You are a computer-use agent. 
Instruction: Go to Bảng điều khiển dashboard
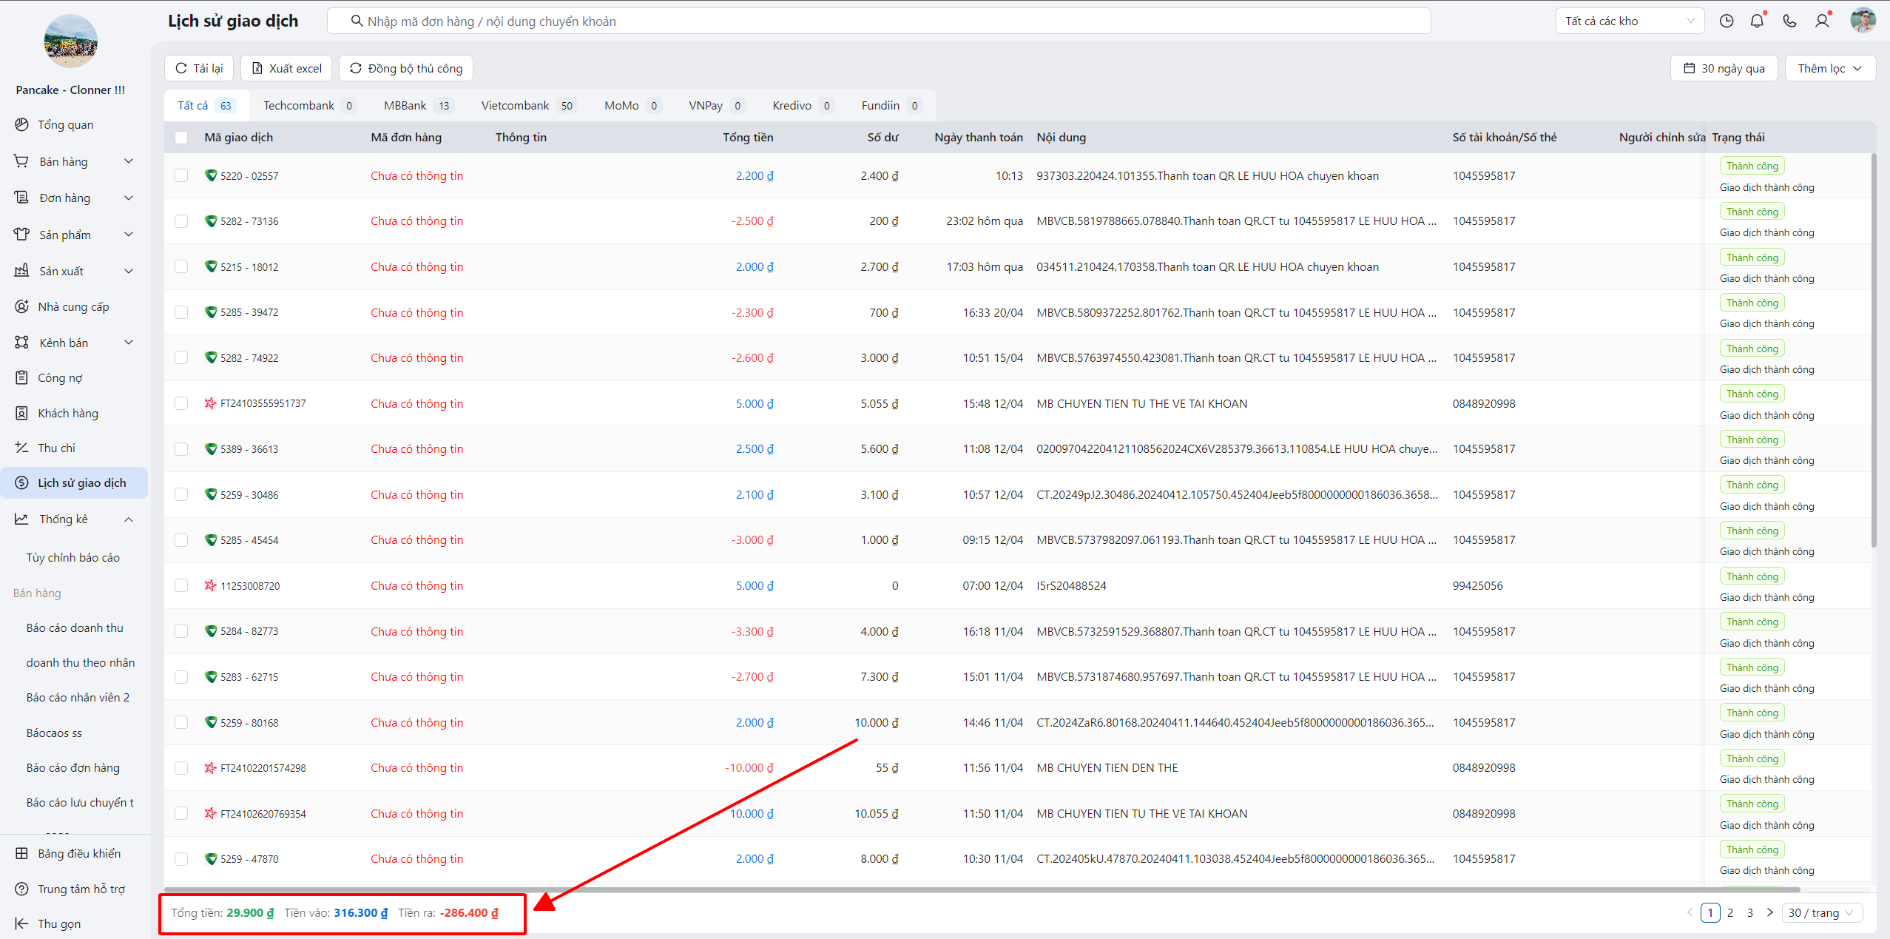(78, 853)
